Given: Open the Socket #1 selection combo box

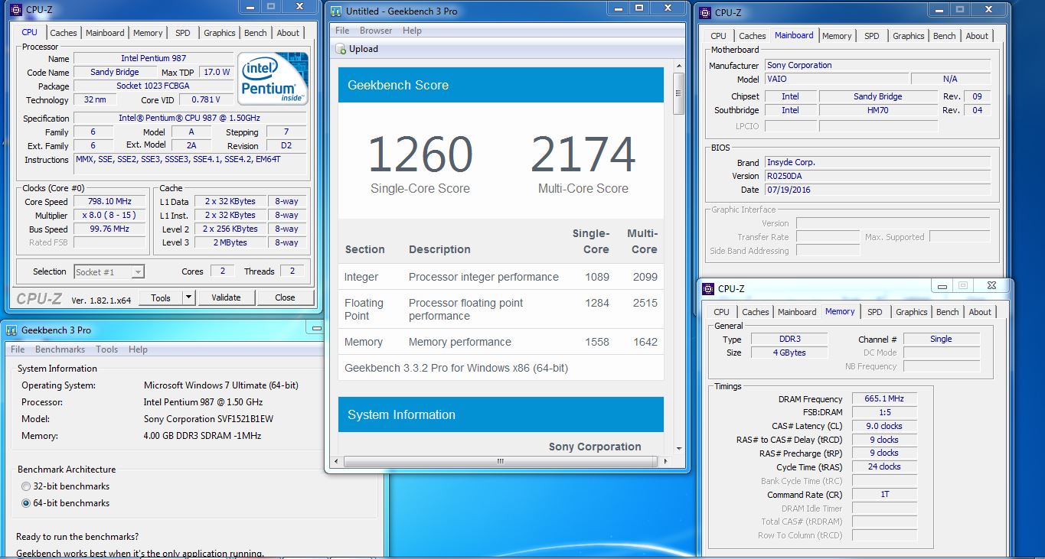Looking at the screenshot, I should 109,271.
